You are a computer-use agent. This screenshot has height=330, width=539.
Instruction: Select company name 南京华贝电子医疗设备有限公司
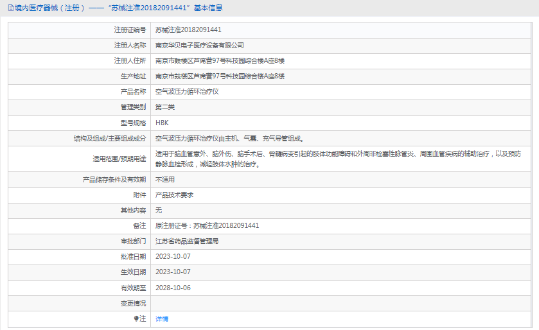199,46
